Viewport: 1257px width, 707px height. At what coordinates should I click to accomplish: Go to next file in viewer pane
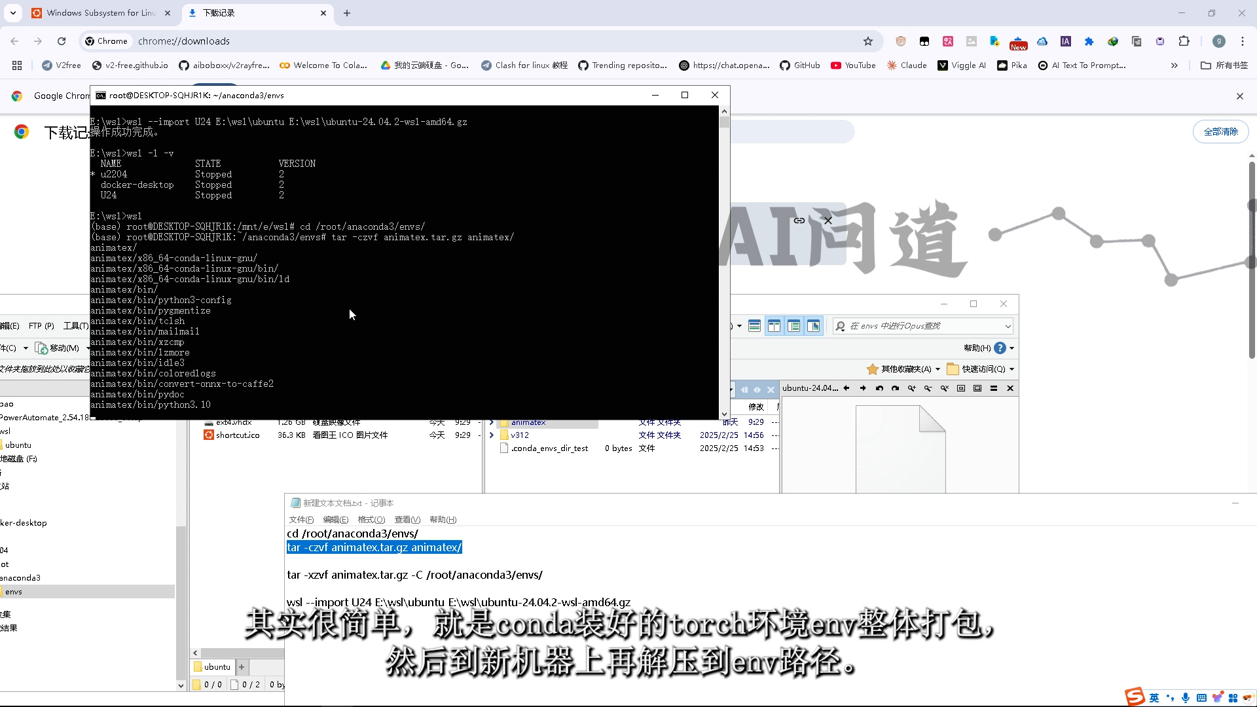[863, 389]
